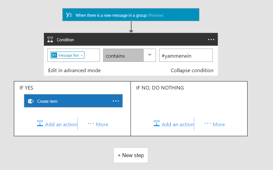Image resolution: width=273 pixels, height=170 pixels.
Task: Open the Create item ellipsis menu
Action: click(x=116, y=101)
